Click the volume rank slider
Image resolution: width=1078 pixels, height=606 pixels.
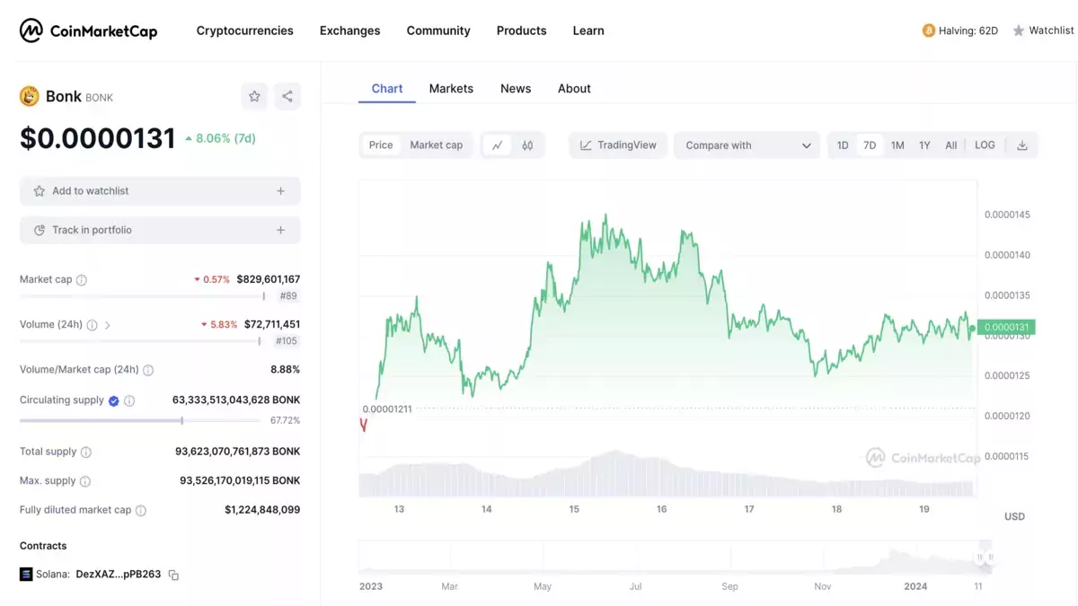pos(140,341)
